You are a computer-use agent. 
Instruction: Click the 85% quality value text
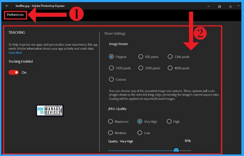[x=188, y=141]
